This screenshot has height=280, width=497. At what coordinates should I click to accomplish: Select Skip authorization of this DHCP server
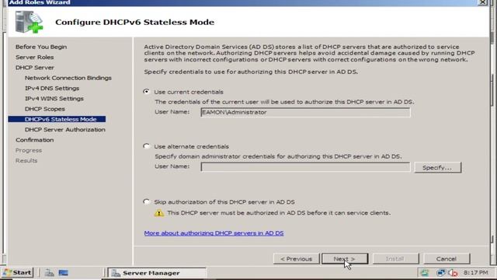tap(146, 202)
